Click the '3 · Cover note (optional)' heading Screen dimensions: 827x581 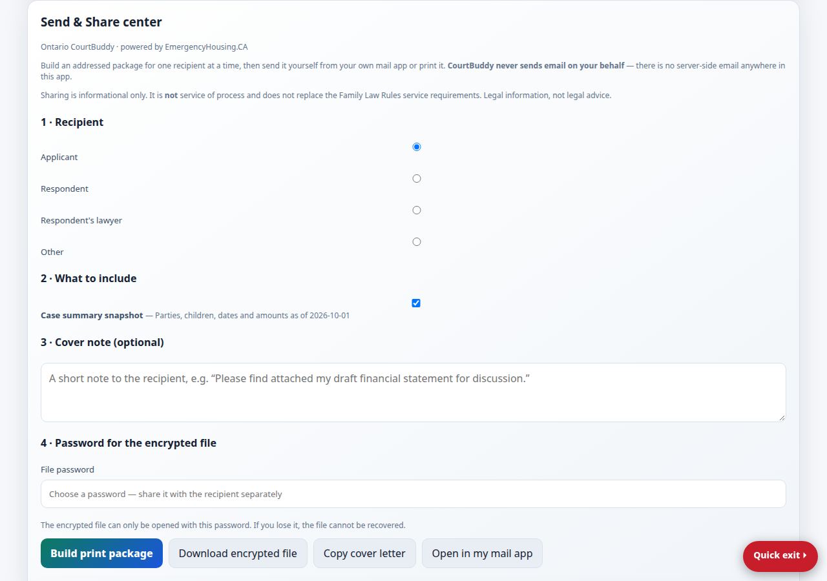[x=102, y=342]
